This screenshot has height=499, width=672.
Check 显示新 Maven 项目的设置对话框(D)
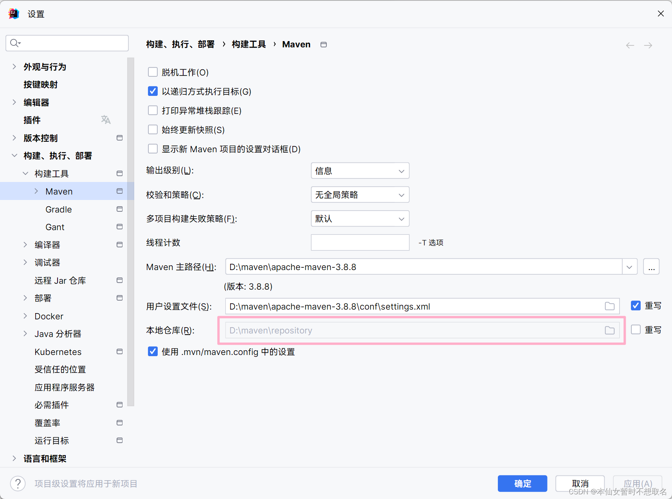(153, 149)
